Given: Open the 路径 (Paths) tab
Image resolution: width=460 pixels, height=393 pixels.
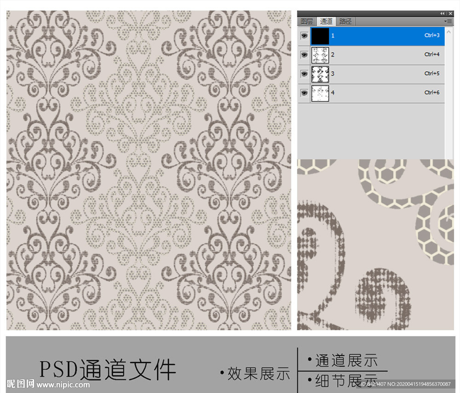Looking at the screenshot, I should click(x=345, y=22).
